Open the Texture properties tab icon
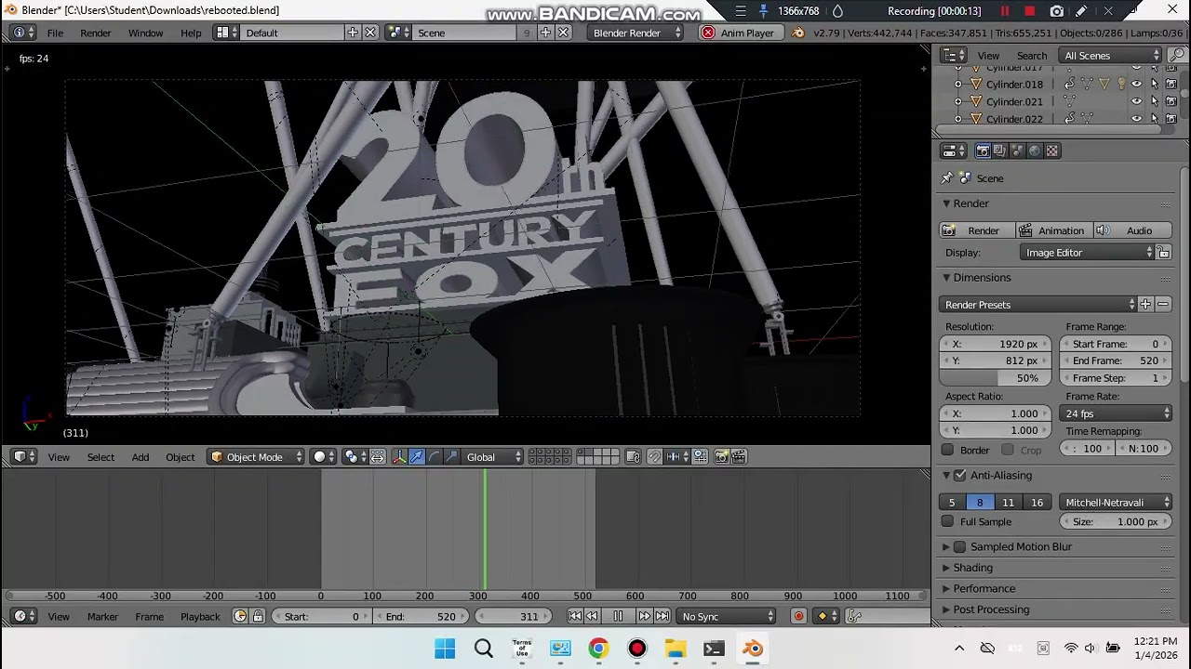1191x669 pixels. pyautogui.click(x=1052, y=151)
